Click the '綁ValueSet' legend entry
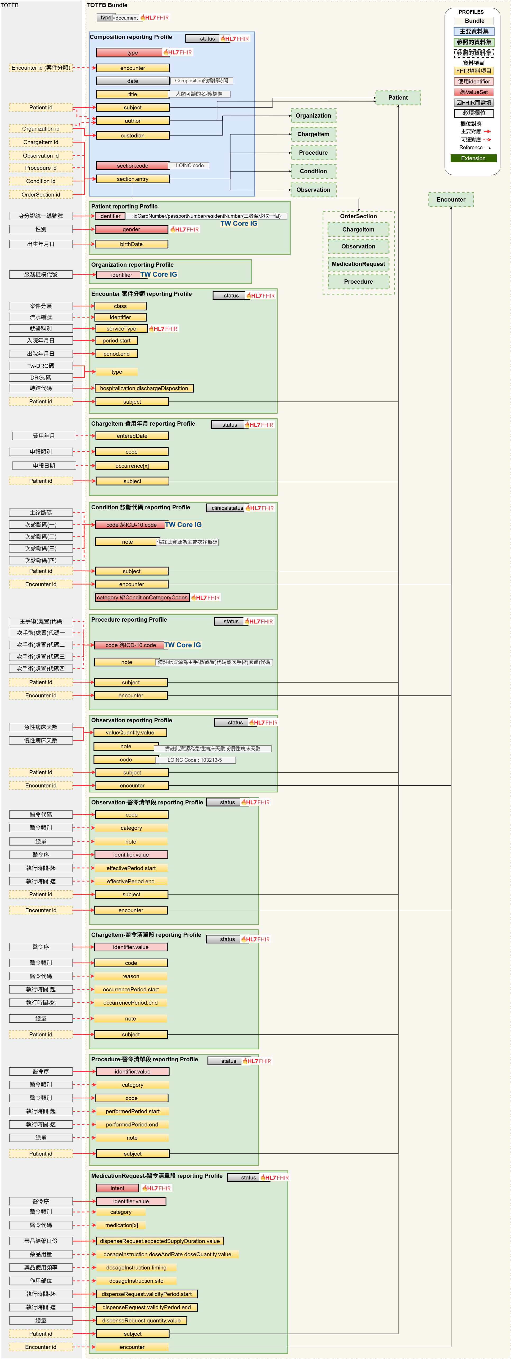511x1359 pixels. pyautogui.click(x=474, y=92)
